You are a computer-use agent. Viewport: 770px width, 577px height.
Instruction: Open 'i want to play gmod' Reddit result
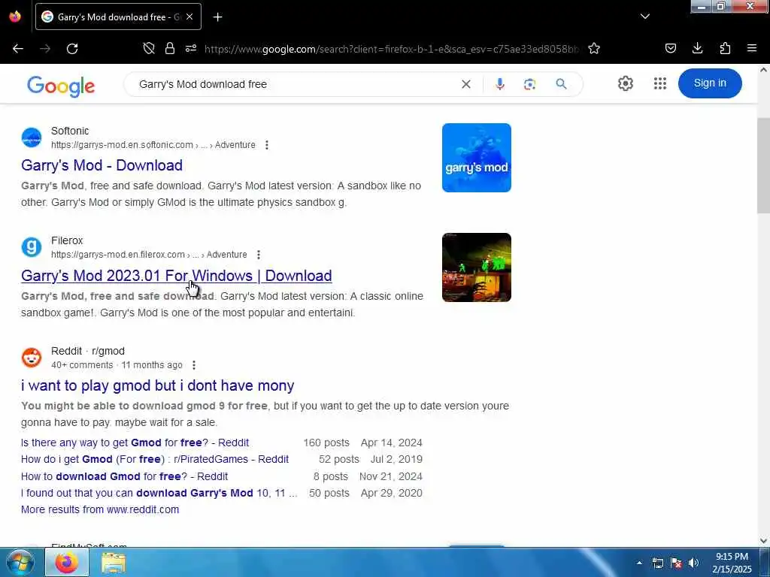tap(158, 385)
